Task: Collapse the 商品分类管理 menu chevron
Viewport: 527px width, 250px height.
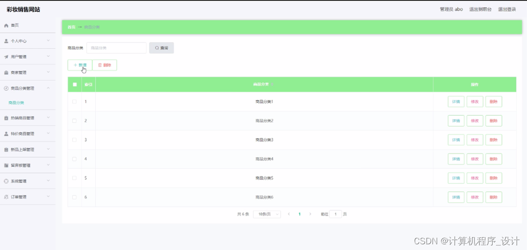Action: coord(48,88)
